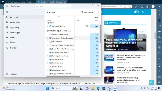This screenshot has width=162, height=91.
Task: Click the Microsoft Edge process icon
Action: click(x=50, y=26)
